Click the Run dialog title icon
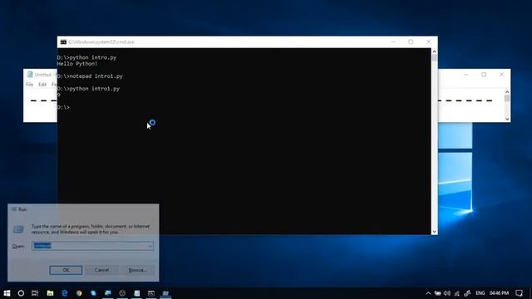 [14, 209]
